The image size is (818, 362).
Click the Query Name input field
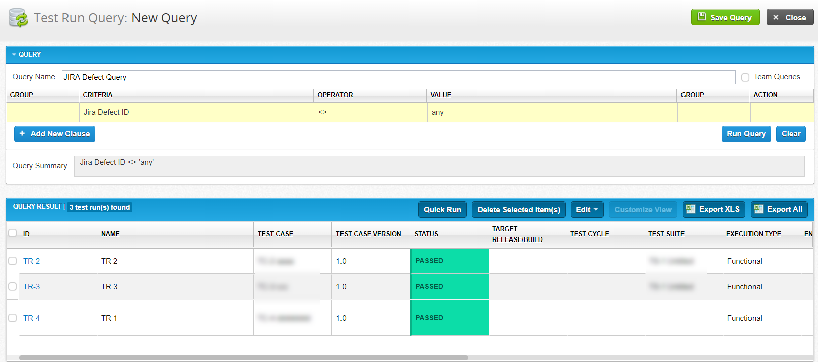(398, 77)
